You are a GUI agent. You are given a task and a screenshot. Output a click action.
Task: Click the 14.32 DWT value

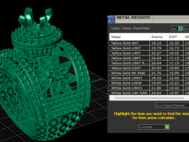tap(174, 53)
